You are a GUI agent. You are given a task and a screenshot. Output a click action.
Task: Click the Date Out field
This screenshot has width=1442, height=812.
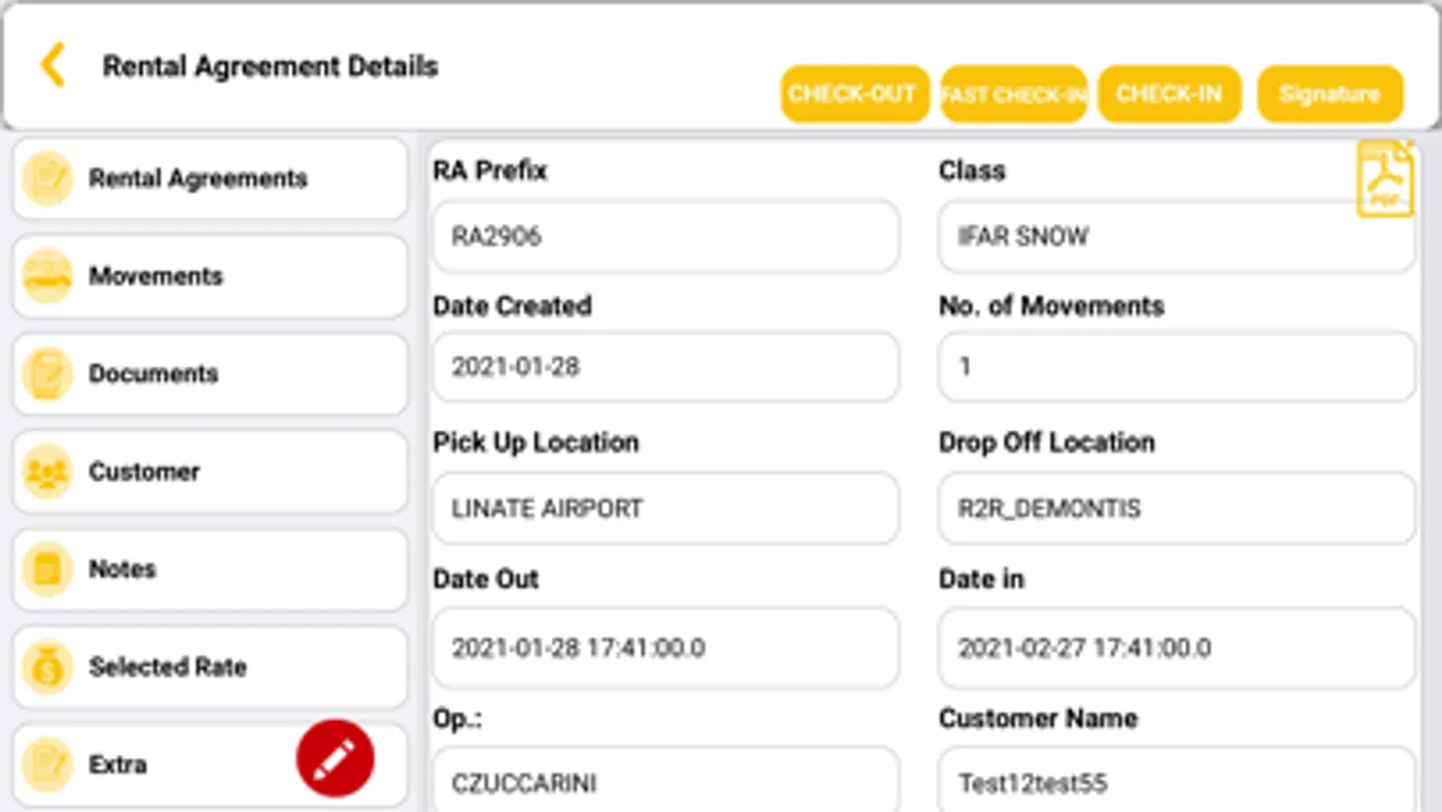(x=666, y=648)
